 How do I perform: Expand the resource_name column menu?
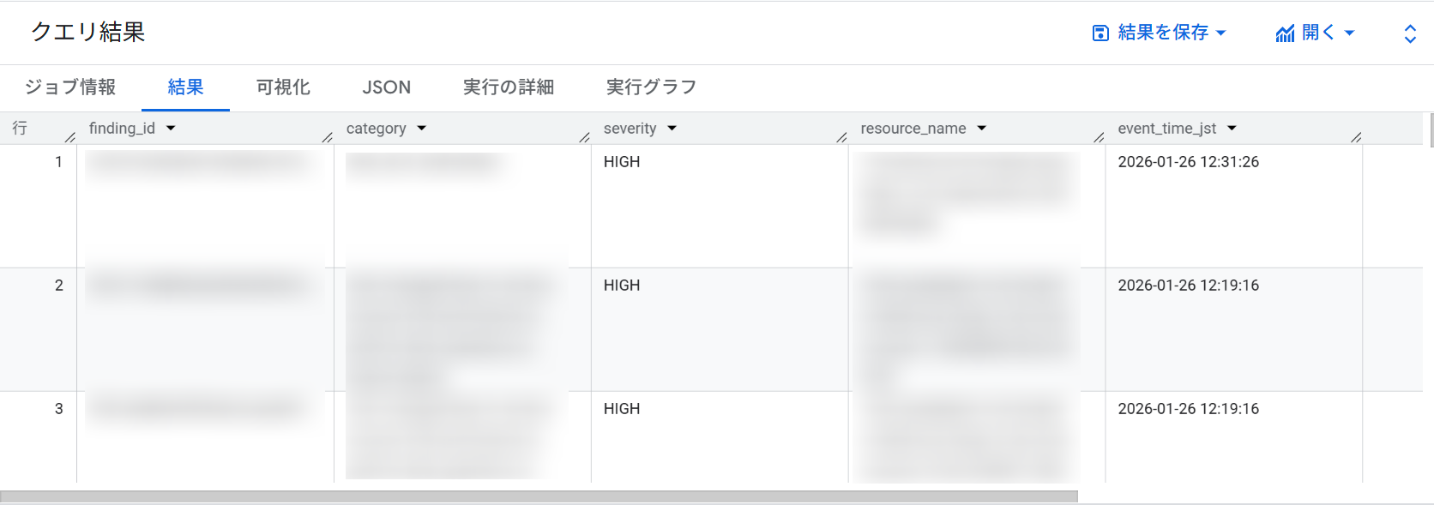click(x=982, y=129)
